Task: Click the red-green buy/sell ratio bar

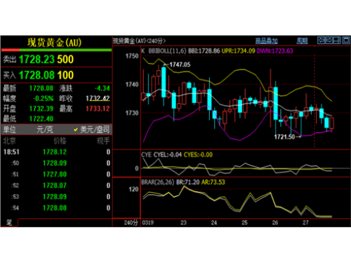Action: coord(57,50)
